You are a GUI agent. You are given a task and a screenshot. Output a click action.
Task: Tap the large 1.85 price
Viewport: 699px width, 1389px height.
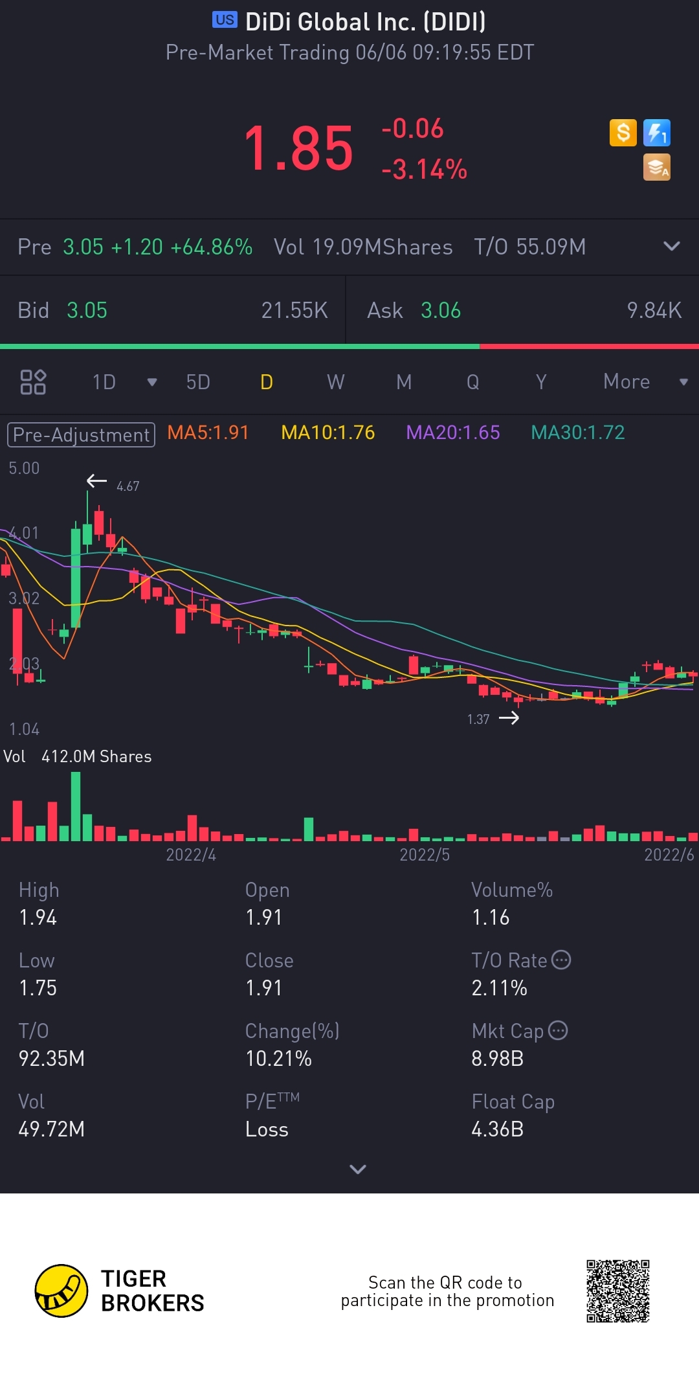coord(299,149)
